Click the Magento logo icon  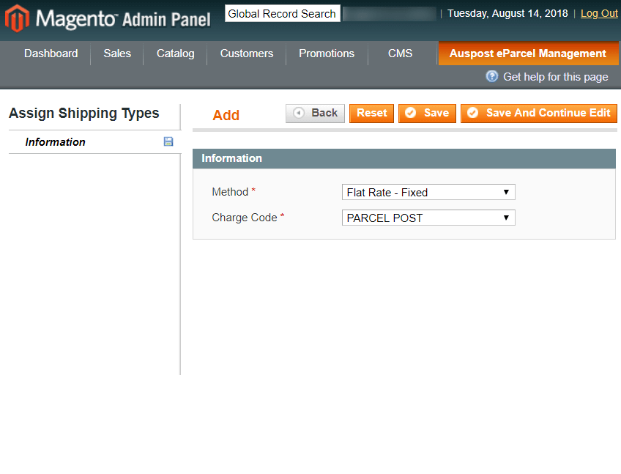tap(17, 18)
